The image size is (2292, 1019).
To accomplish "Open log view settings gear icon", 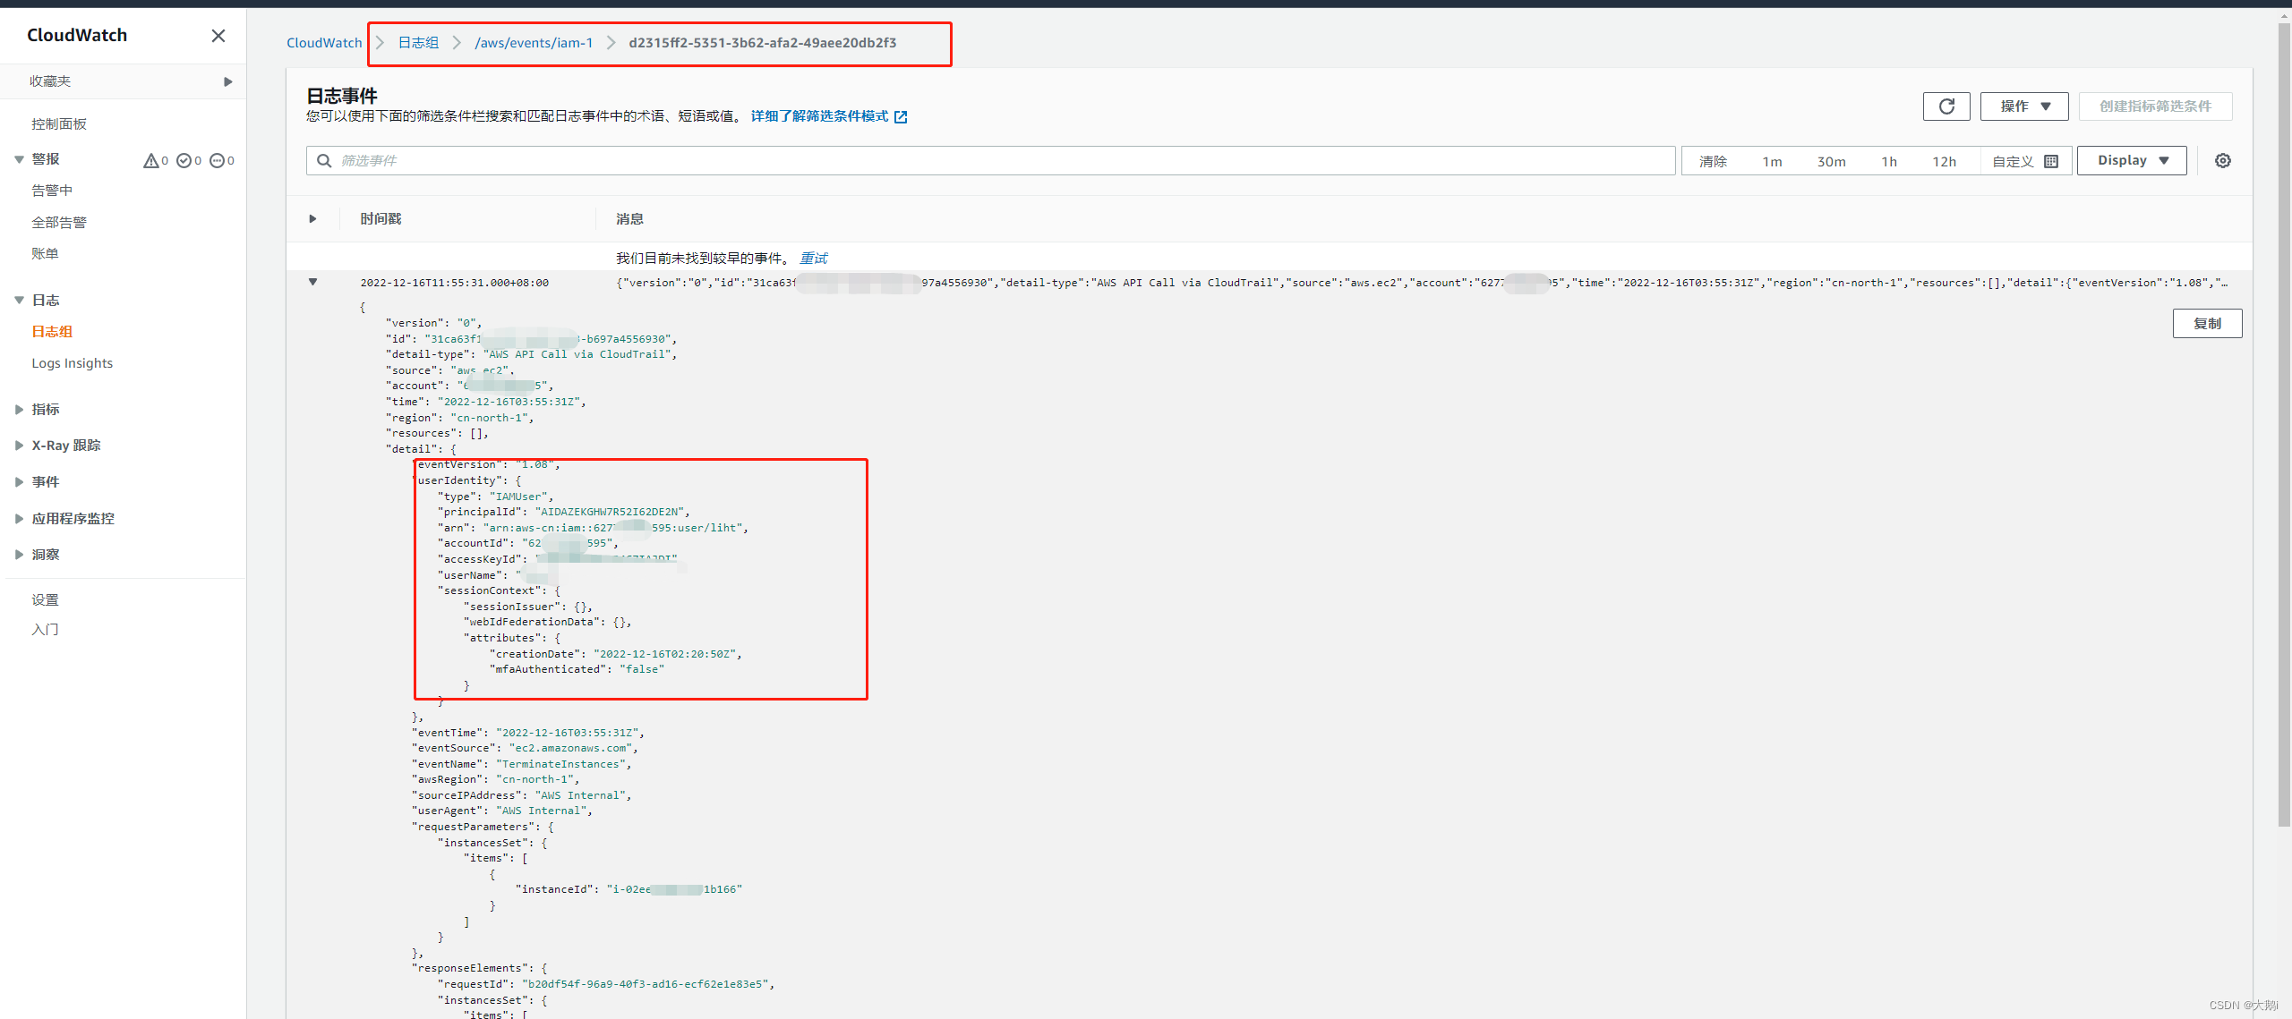I will coord(2223,161).
